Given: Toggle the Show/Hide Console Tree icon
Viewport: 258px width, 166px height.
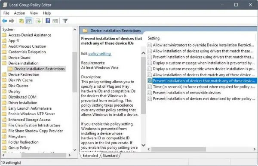Looking at the screenshot, I should pyautogui.click(x=29, y=21).
